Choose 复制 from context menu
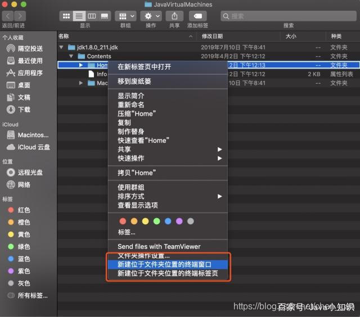This screenshot has width=360, height=317. [168, 123]
